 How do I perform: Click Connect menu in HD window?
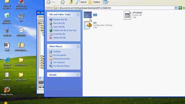[x=41, y=17]
